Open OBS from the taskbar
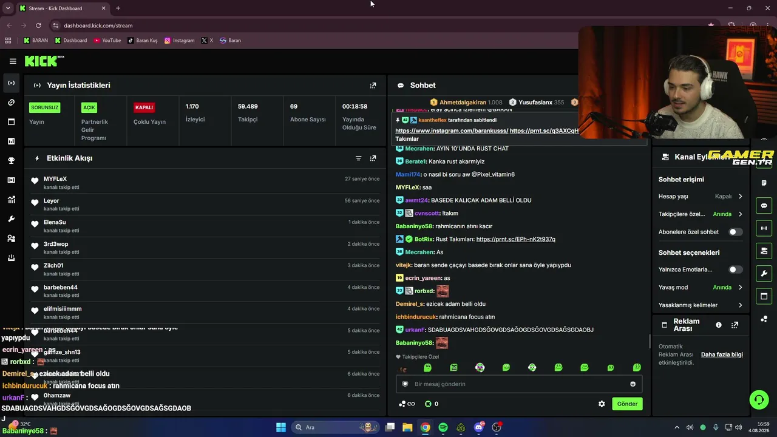 497,427
